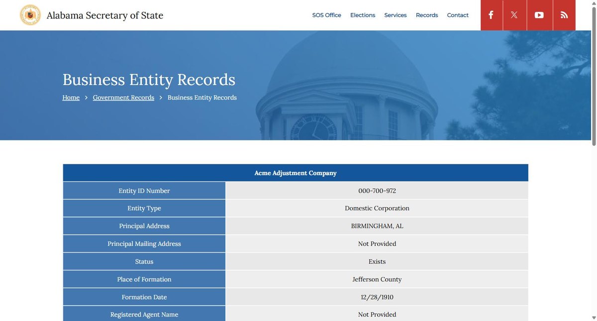Click Not Provided in Principal Mailing Address row
The height and width of the screenshot is (321, 597).
point(377,244)
